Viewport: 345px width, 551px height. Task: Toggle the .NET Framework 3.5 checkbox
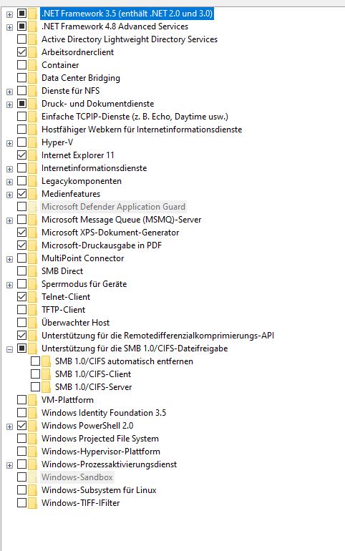(x=21, y=14)
